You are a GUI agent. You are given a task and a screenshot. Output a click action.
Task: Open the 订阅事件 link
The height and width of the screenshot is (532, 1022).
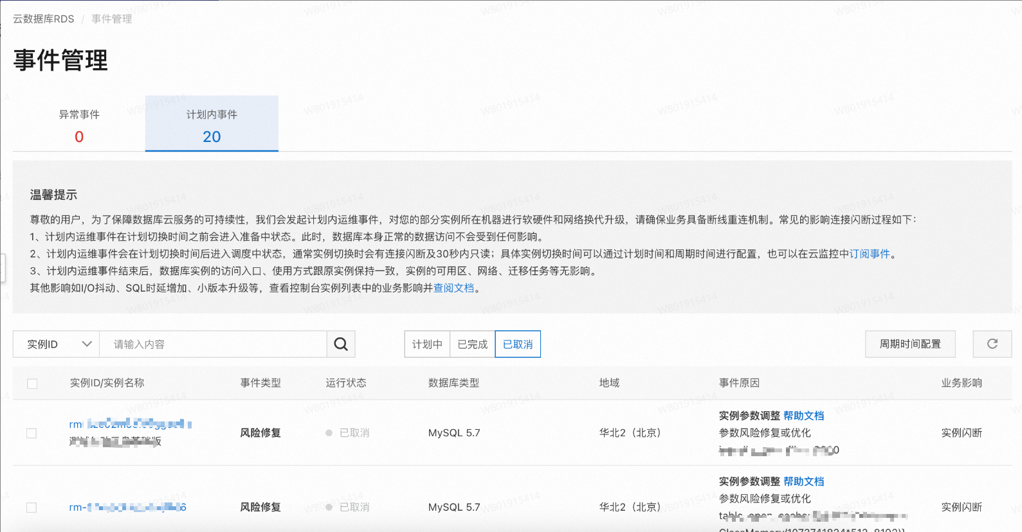[870, 254]
